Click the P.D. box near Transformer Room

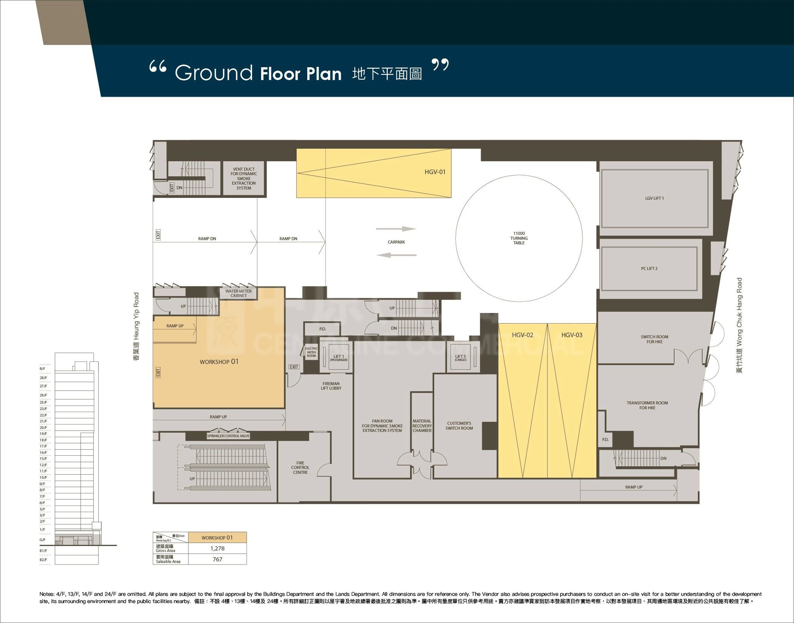(605, 439)
